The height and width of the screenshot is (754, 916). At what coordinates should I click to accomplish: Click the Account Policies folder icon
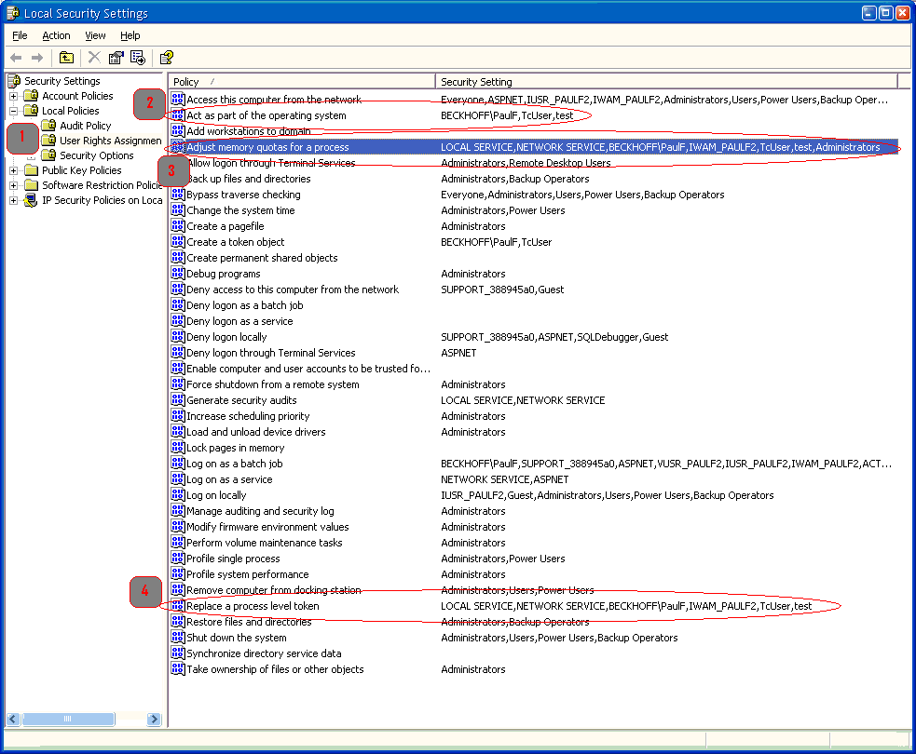[32, 96]
